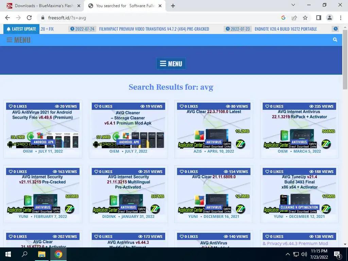The width and height of the screenshot is (348, 261).
Task: Like the AVG Internet Antivirus 22.1.3219 post
Action: click(x=274, y=106)
